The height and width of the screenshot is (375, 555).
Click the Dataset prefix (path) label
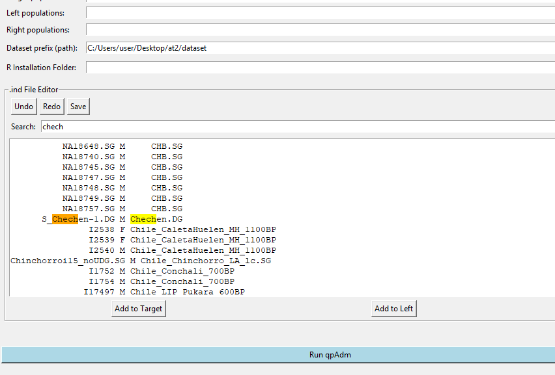pyautogui.click(x=42, y=48)
